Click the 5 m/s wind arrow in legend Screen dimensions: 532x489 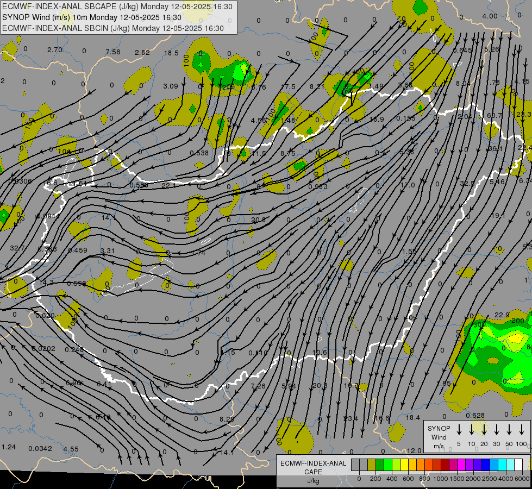click(459, 429)
